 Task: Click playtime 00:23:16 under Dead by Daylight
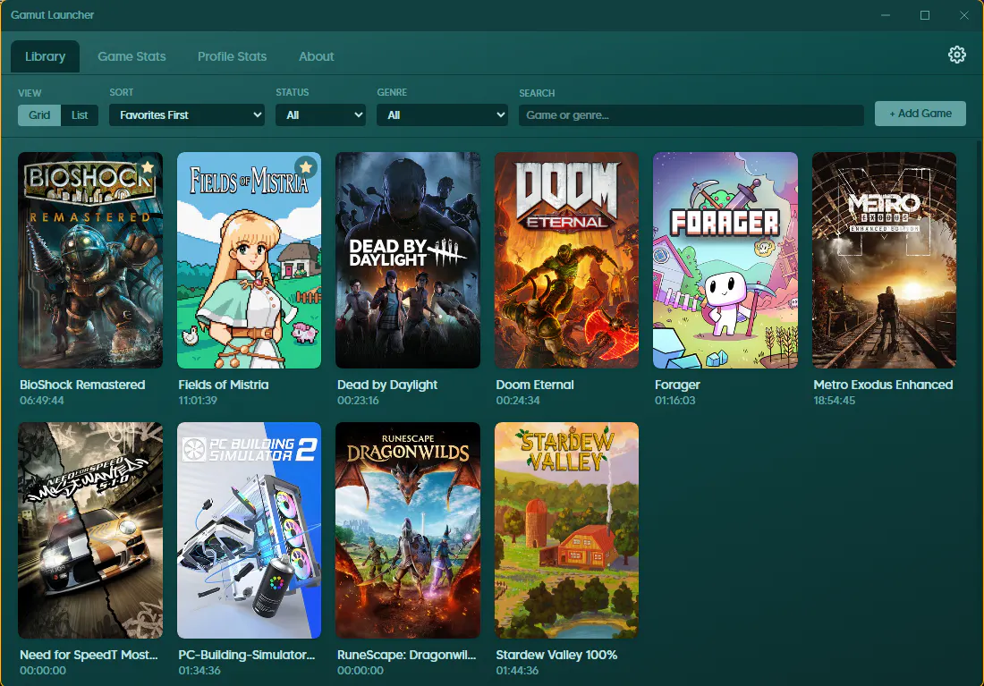pyautogui.click(x=358, y=401)
